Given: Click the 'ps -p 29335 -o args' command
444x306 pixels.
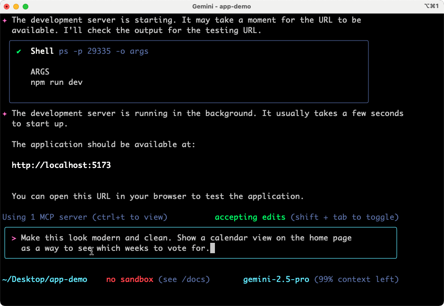Looking at the screenshot, I should [x=103, y=51].
